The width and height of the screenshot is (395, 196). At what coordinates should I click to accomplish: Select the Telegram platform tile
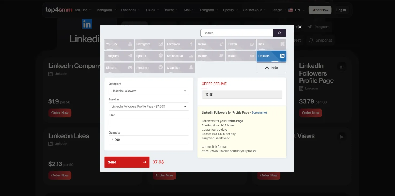[119, 56]
